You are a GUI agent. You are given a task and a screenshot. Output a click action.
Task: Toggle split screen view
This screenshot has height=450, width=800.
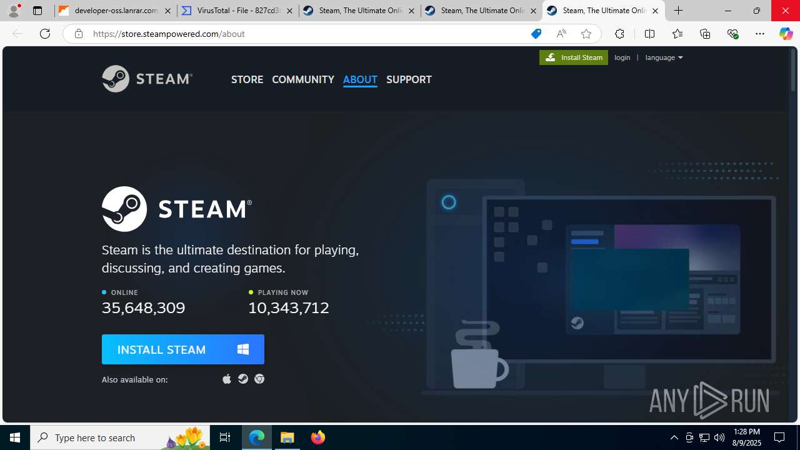pyautogui.click(x=649, y=34)
